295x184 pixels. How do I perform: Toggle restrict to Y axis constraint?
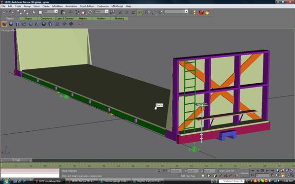coord(127,12)
